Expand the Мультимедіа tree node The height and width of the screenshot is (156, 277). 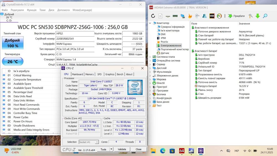click(150, 72)
